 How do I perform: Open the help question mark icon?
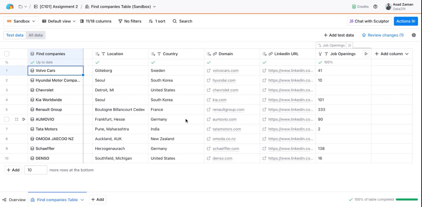(x=375, y=7)
